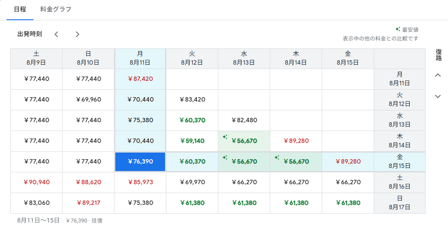Select the red ¥88,620 fare

click(88, 182)
